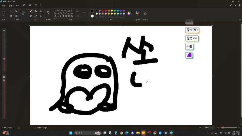
Task: Open the Windows Start menu
Action: point(71,133)
